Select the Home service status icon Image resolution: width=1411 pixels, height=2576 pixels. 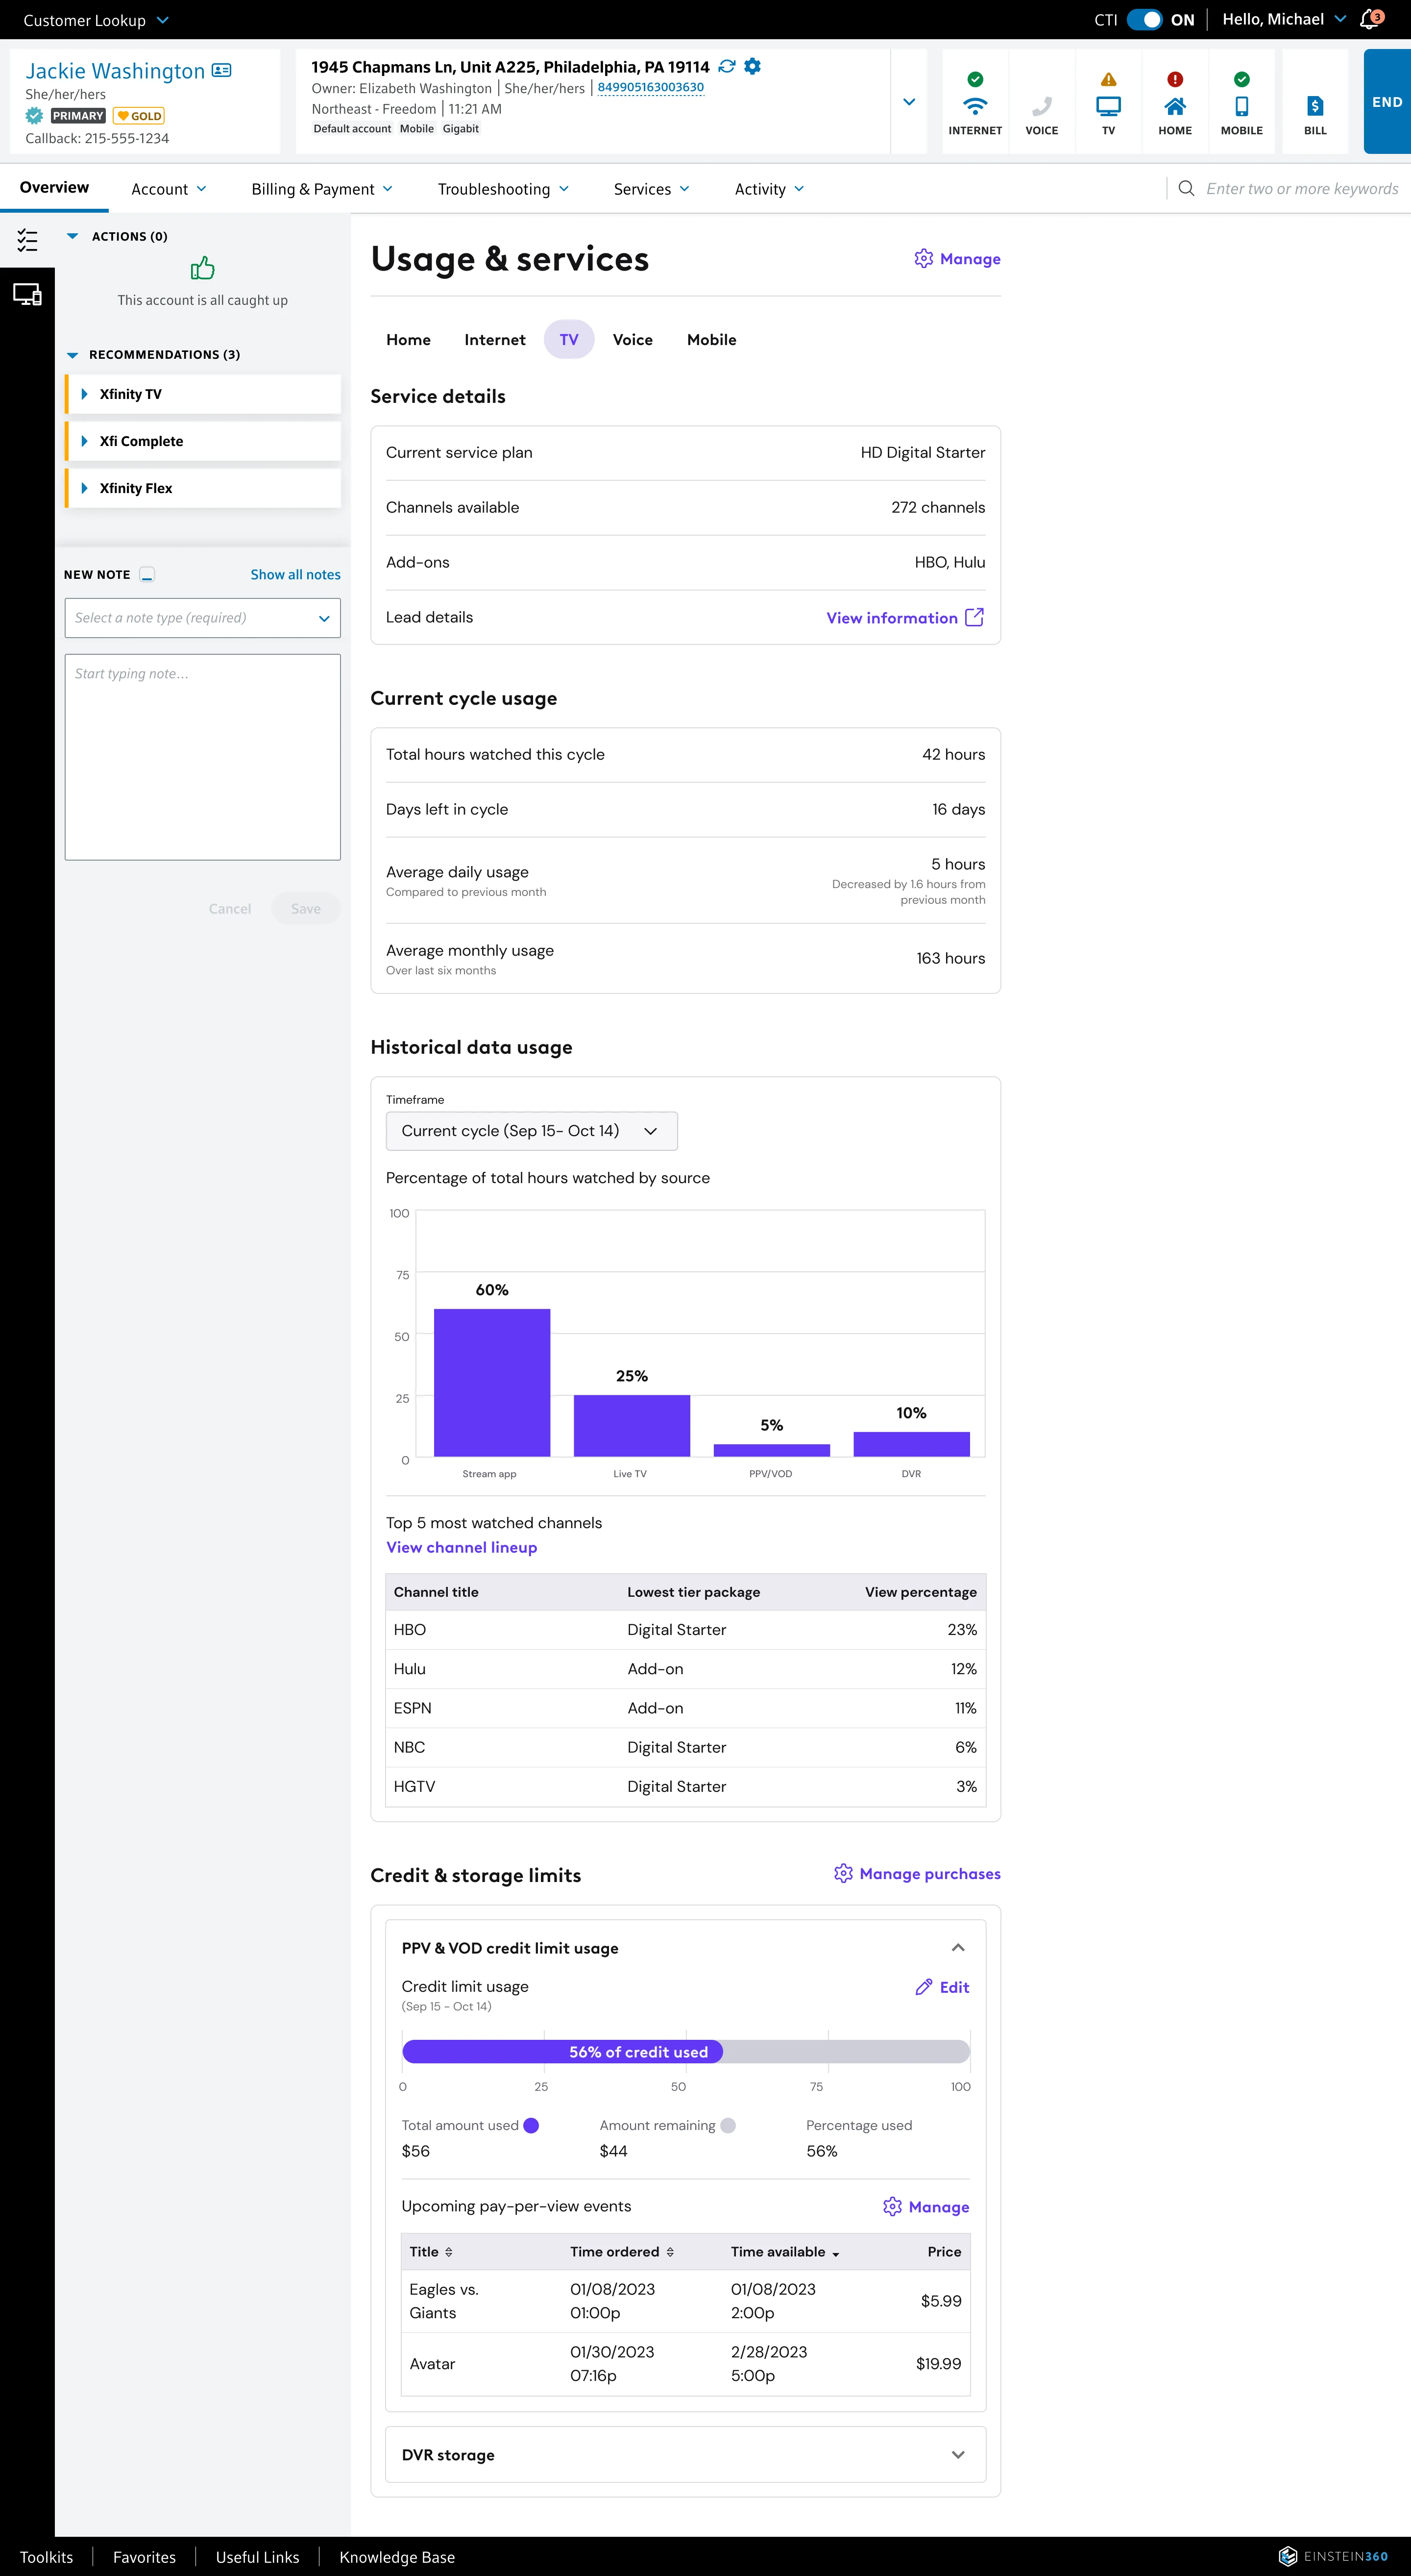1175,102
